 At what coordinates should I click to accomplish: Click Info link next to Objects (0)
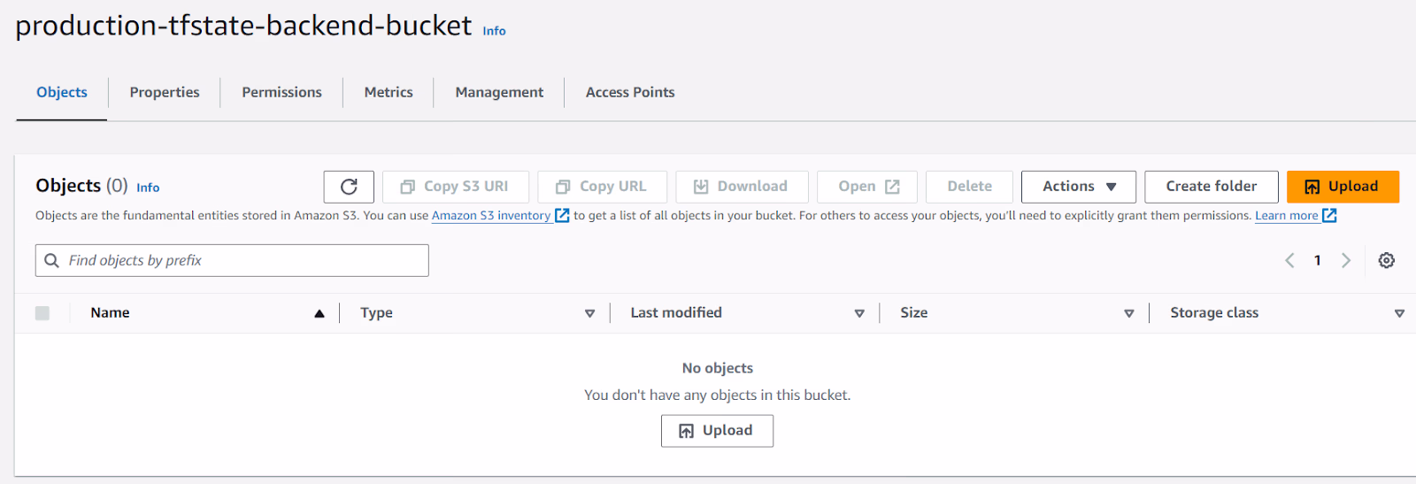point(148,188)
